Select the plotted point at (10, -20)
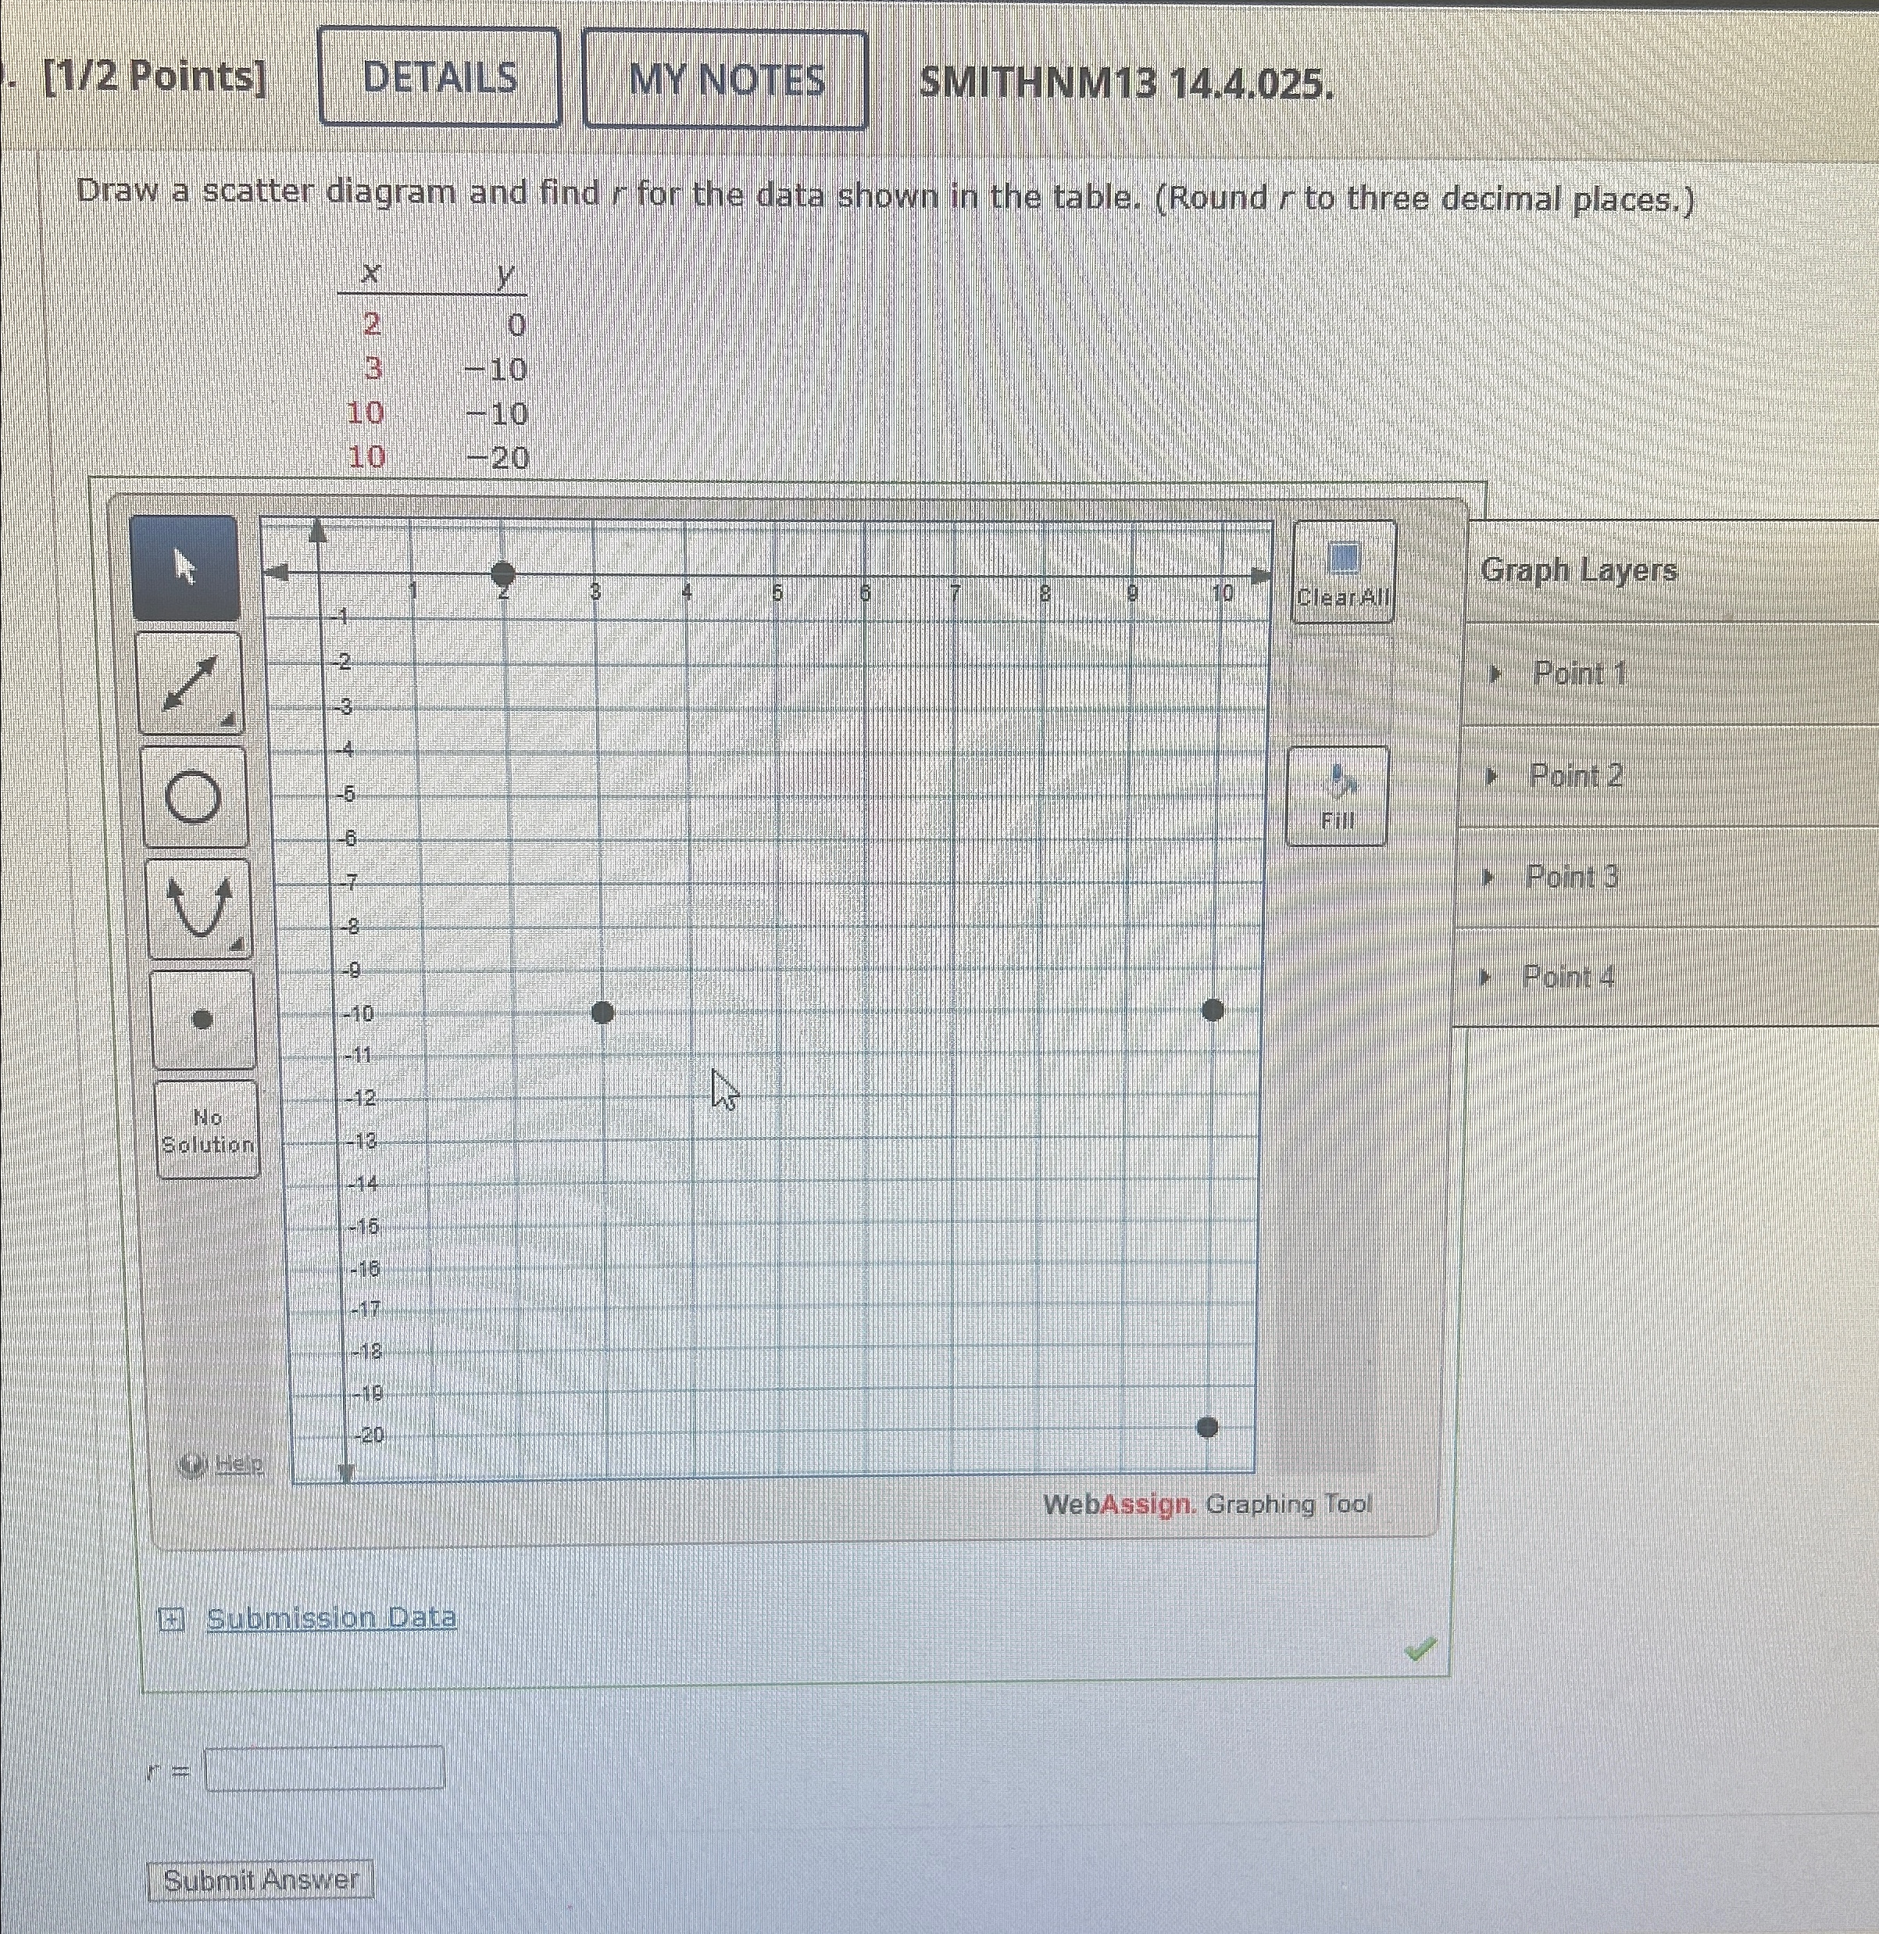The width and height of the screenshot is (1879, 1934). click(x=1207, y=1427)
